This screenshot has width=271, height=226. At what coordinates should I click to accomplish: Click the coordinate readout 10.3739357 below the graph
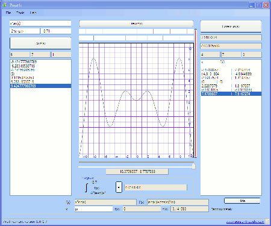[x=137, y=172]
